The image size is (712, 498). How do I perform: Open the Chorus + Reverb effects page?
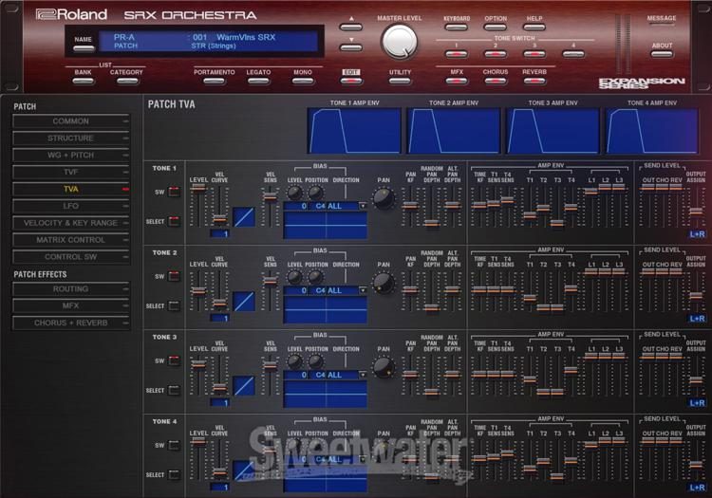71,323
